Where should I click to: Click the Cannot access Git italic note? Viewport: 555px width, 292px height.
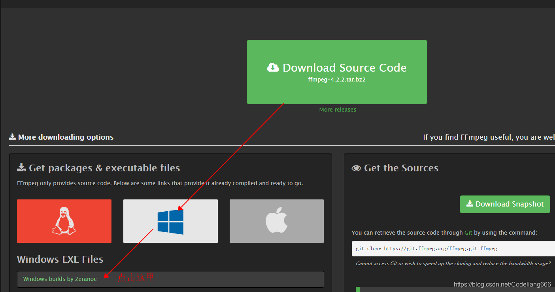coord(453,264)
